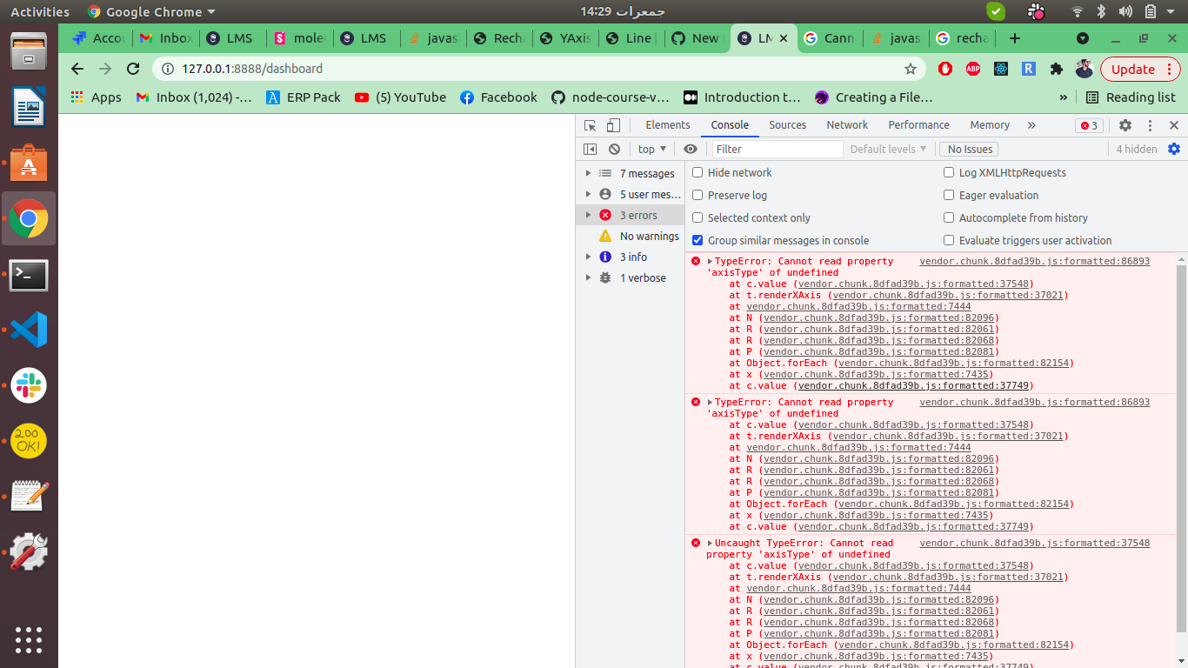Expand the first TypeError message details
The height and width of the screenshot is (668, 1188).
tap(709, 261)
